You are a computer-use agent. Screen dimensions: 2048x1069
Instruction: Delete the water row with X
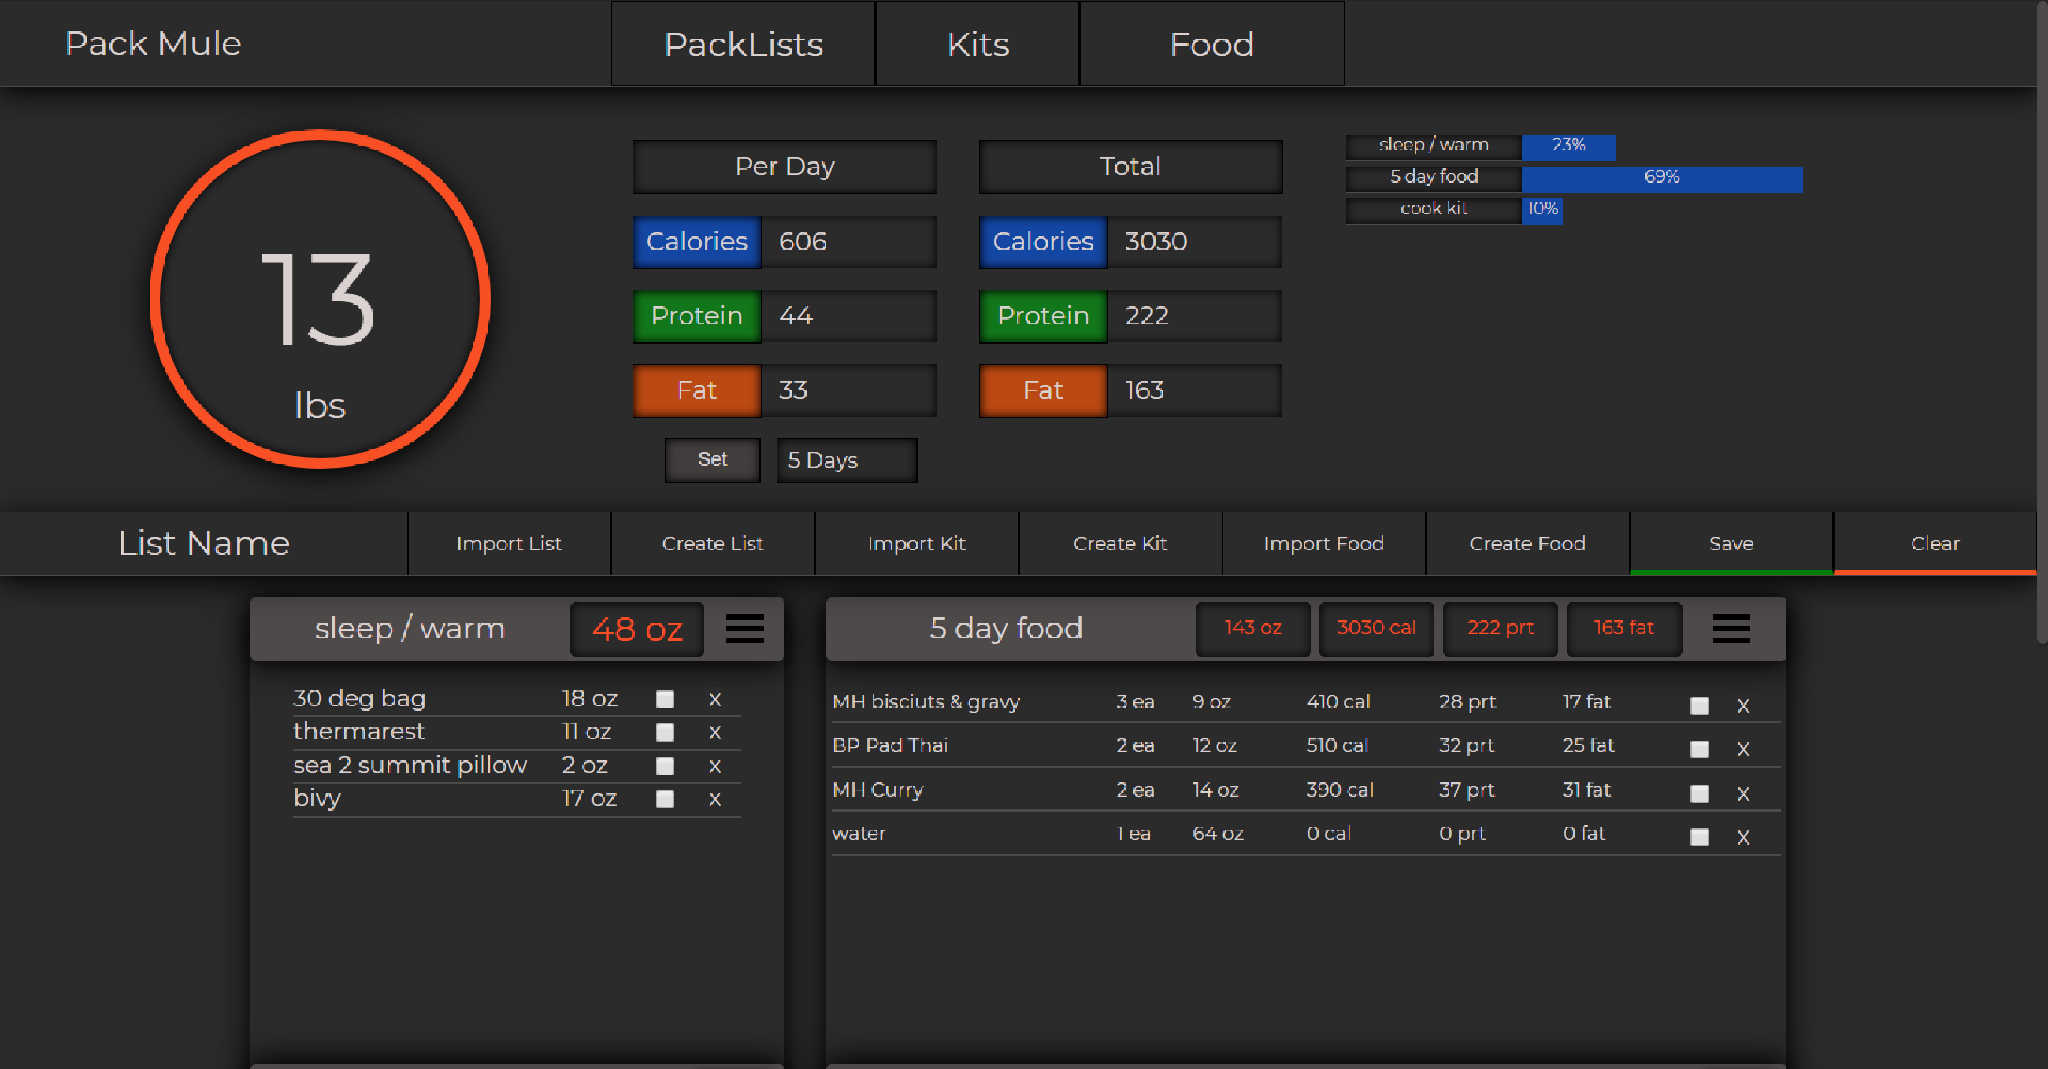(1742, 837)
